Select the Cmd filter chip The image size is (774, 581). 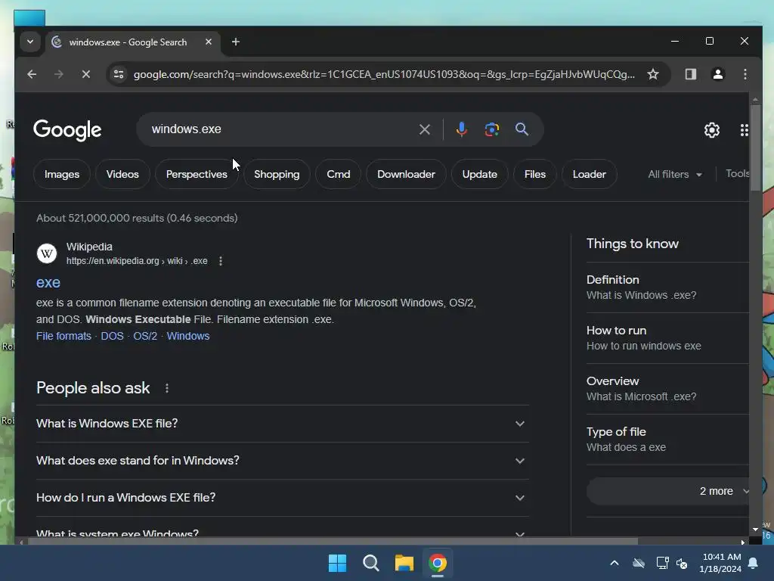pos(338,175)
